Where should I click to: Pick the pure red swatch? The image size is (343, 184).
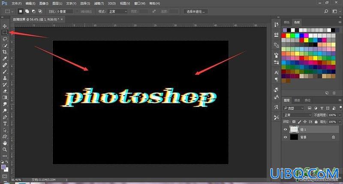tap(284, 36)
